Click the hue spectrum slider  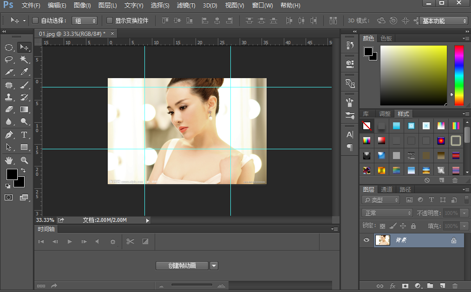coord(459,75)
